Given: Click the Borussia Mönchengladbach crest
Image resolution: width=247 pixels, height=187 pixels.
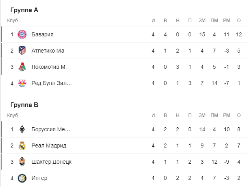Looking at the screenshot, I should [22, 129].
